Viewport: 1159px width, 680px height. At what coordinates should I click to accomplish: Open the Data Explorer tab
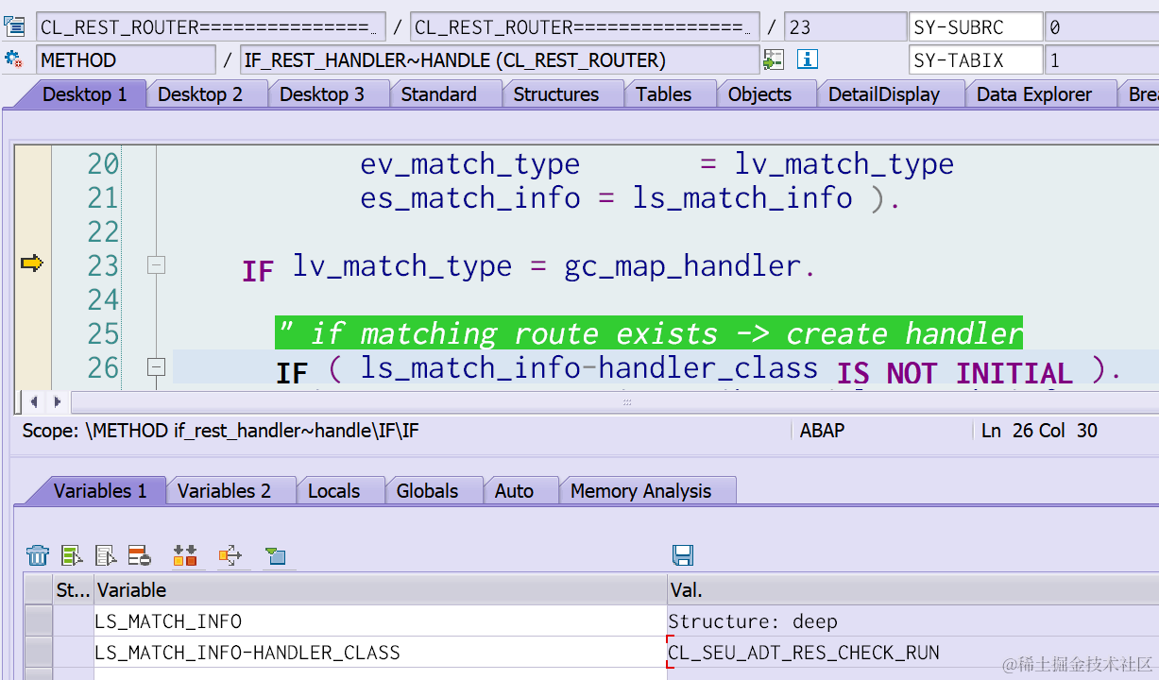[x=1034, y=94]
